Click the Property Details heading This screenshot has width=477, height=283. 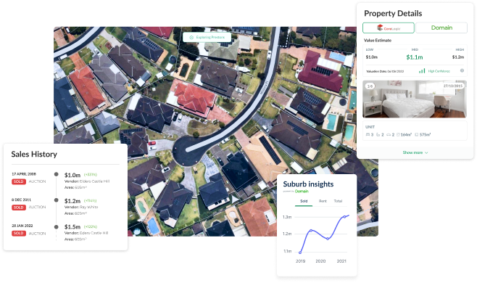click(x=393, y=13)
